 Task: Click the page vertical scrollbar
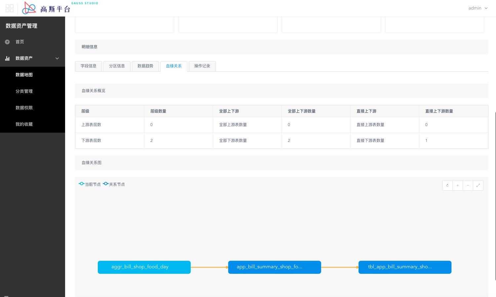click(495, 196)
